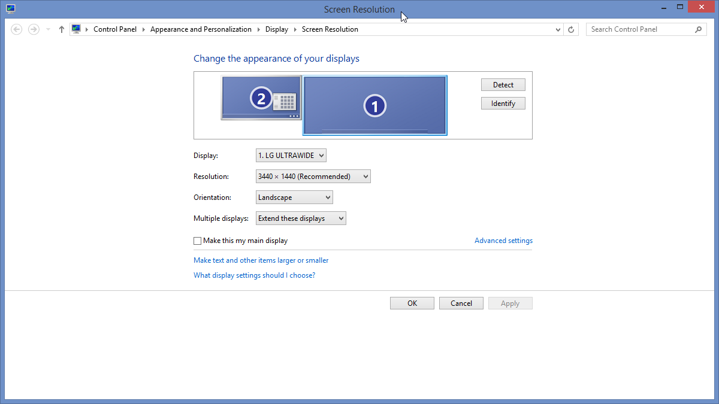This screenshot has height=404, width=719.
Task: Open the Display dropdown
Action: pos(291,156)
